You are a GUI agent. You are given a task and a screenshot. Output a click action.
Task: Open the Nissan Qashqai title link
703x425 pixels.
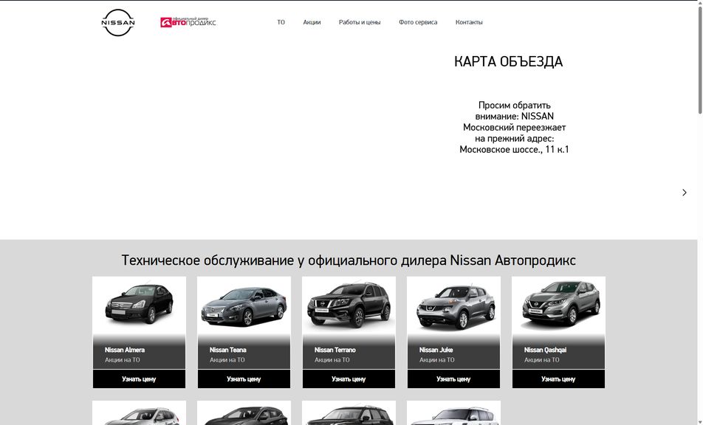pyautogui.click(x=545, y=350)
